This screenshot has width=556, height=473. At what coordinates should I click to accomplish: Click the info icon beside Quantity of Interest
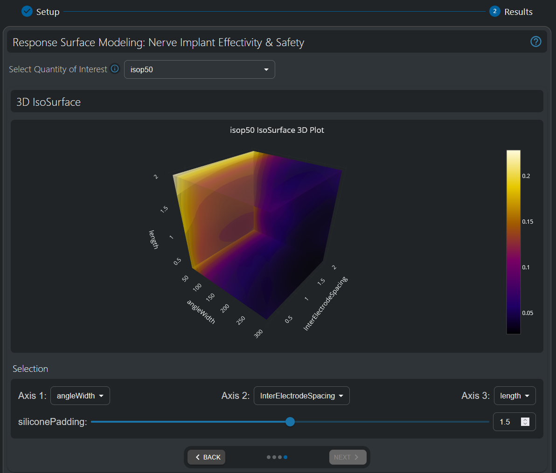[x=115, y=69]
